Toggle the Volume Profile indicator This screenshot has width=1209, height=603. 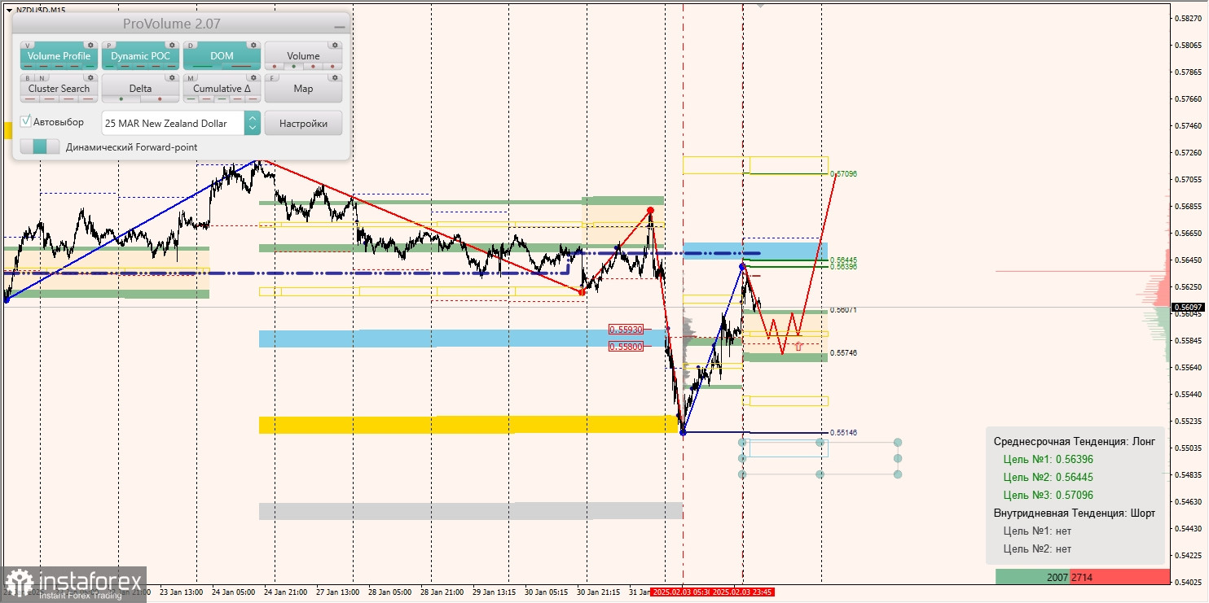pyautogui.click(x=59, y=56)
